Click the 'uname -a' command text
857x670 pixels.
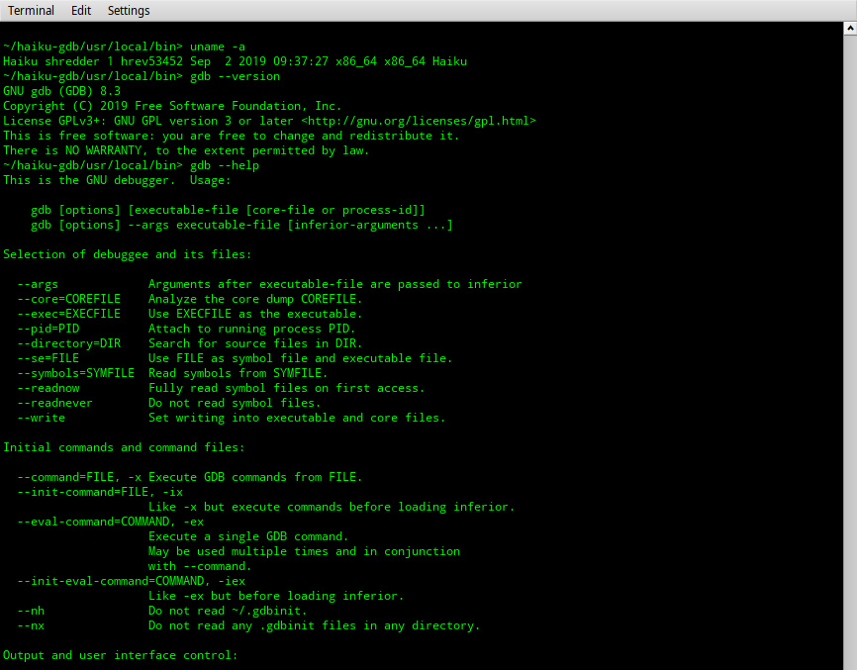[218, 47]
